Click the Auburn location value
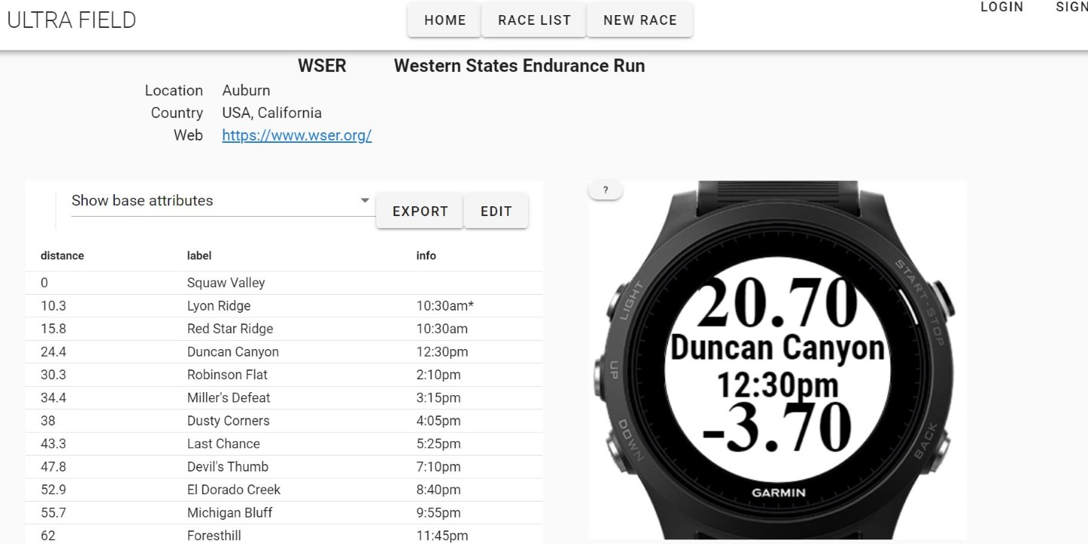Screen dimensions: 1088x544 click(246, 90)
